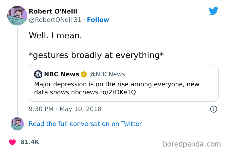Open the NBC News account name
The width and height of the screenshot is (226, 151).
(61, 74)
